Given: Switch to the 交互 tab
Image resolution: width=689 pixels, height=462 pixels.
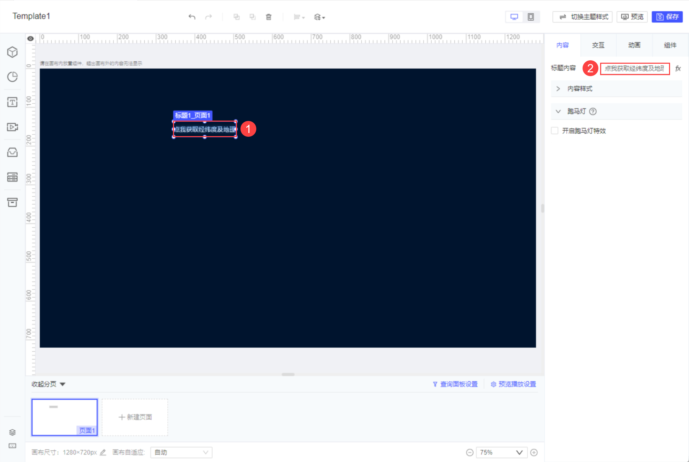Looking at the screenshot, I should tap(598, 45).
